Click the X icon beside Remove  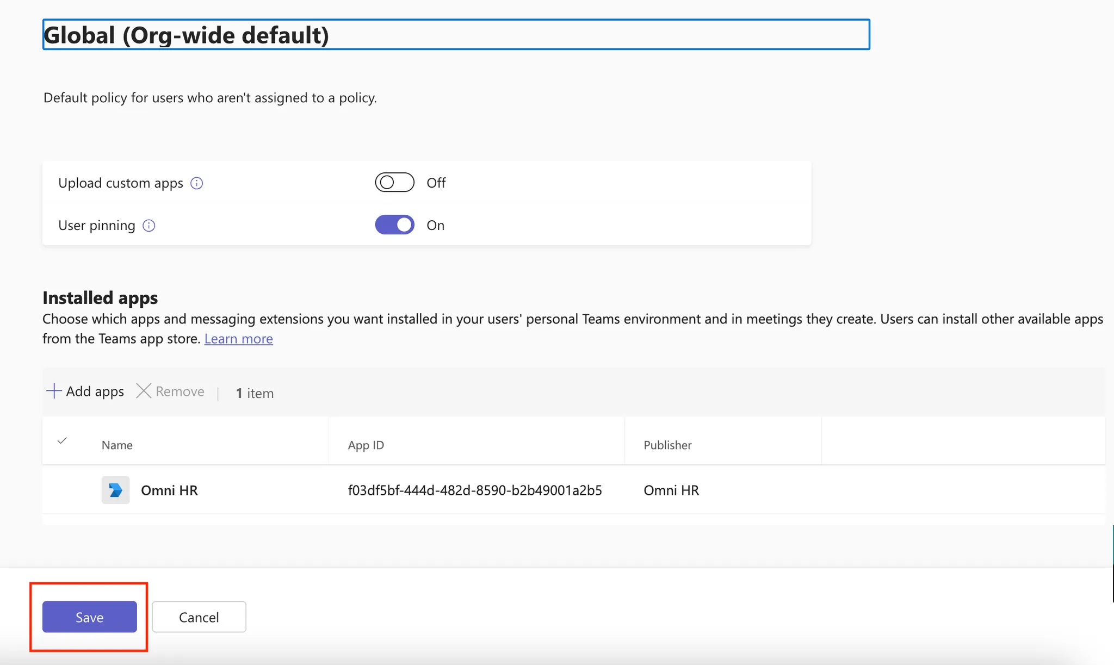[144, 391]
